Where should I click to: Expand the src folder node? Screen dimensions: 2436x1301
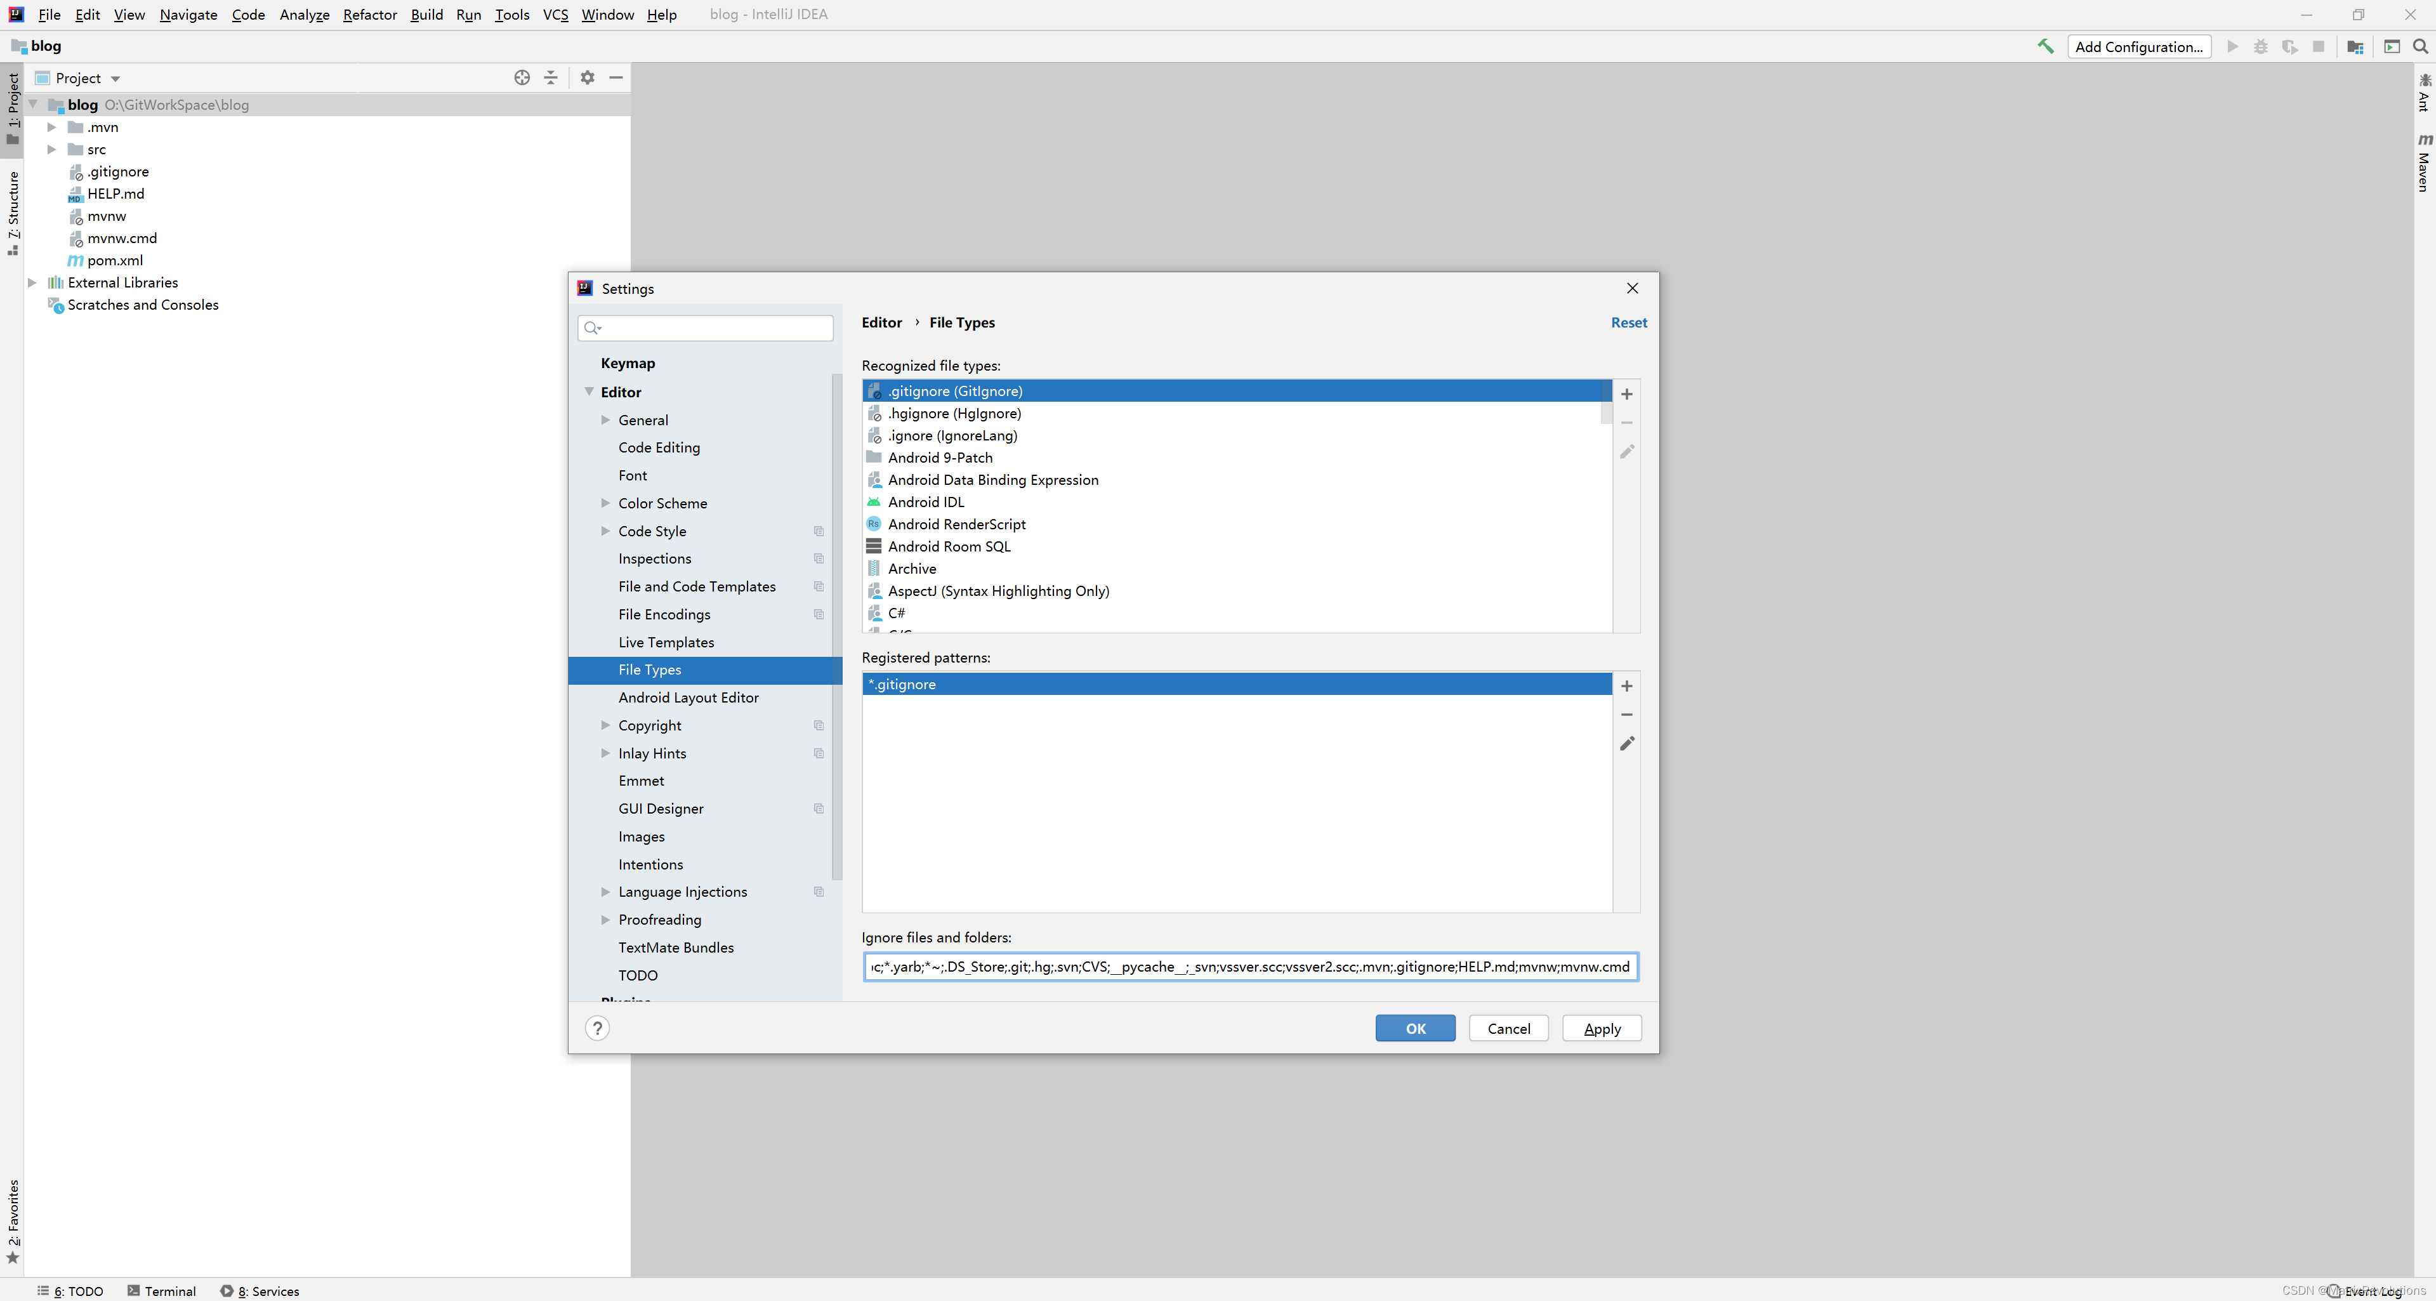[x=52, y=149]
